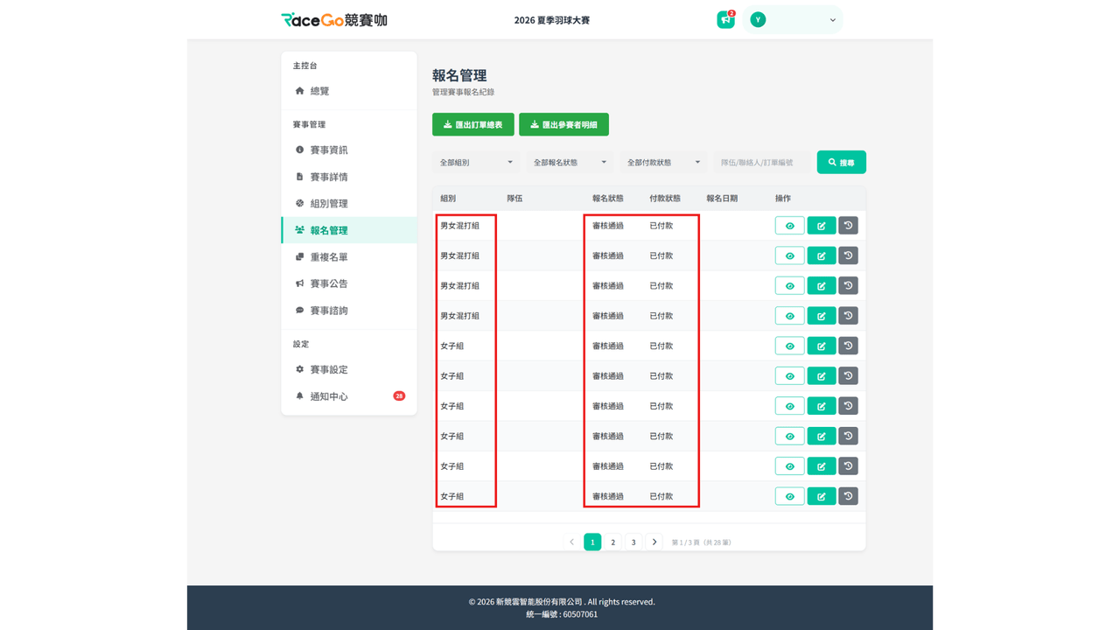This screenshot has width=1120, height=630.
Task: Focus the 隊伍/聯絡人/訂單編號 search field
Action: click(x=762, y=162)
